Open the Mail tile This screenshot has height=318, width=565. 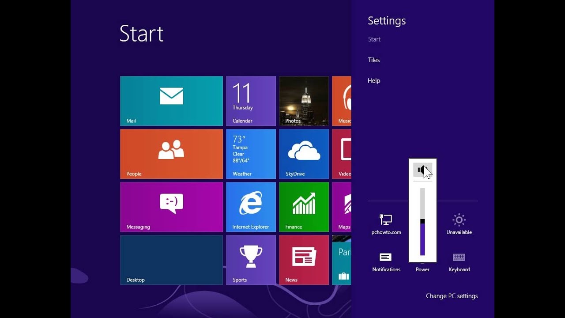171,101
